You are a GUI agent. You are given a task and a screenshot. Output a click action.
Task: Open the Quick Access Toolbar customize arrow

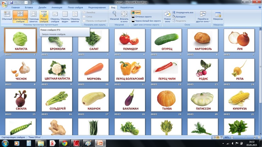click(x=33, y=2)
